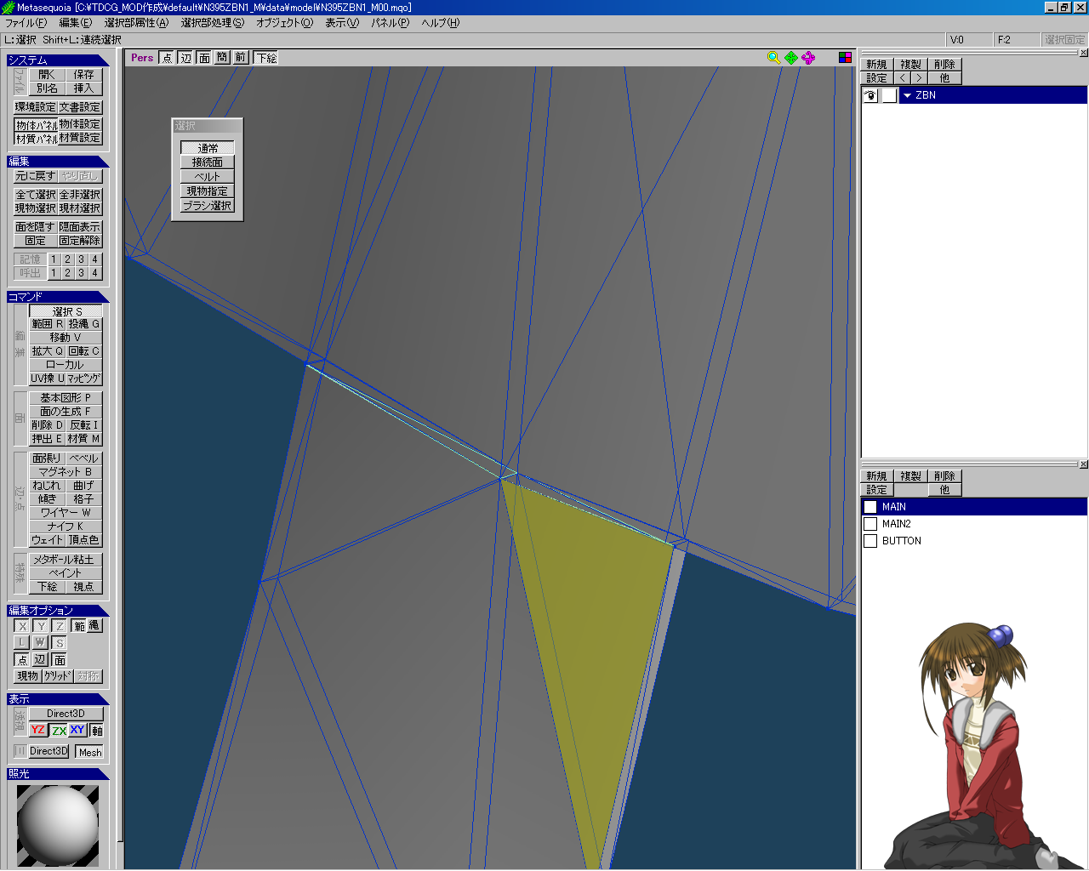Viewport: 1089px width, 871px height.
Task: Click the 軸 axis display icon
Action: click(97, 730)
